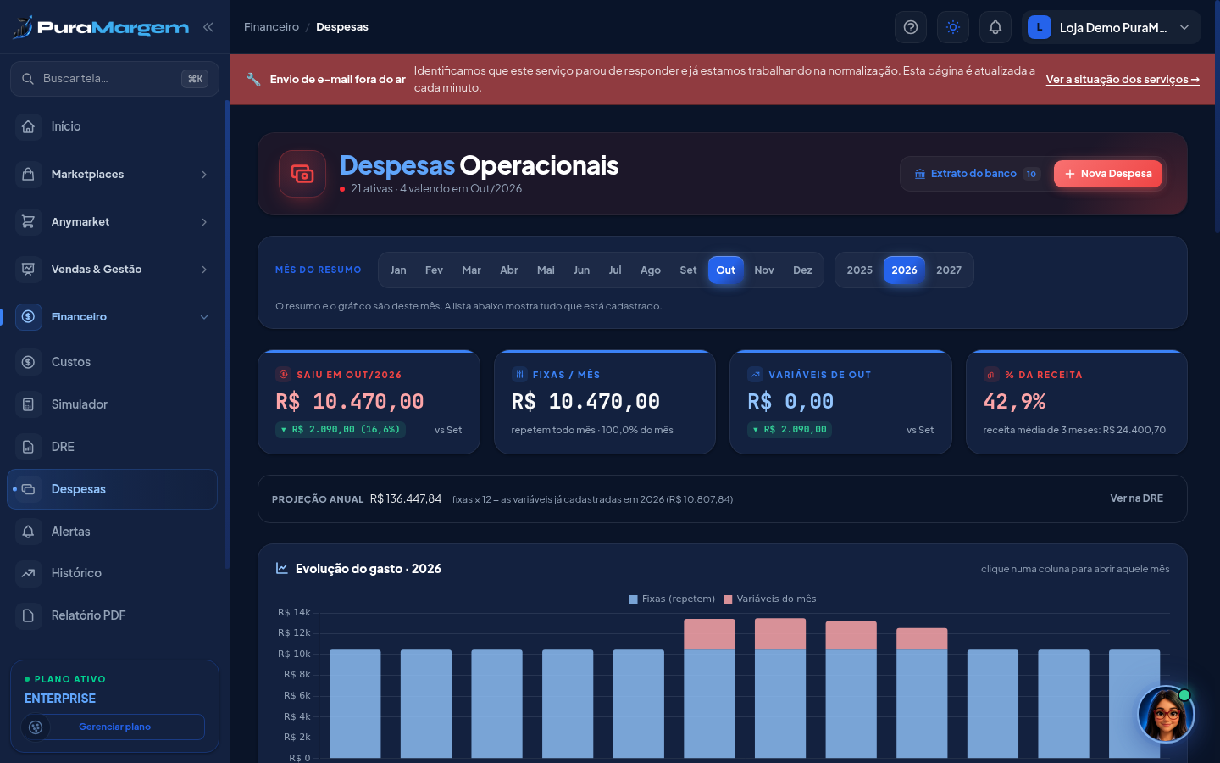This screenshot has height=763, width=1220.
Task: Expand the Marketplaces submenu chevron
Action: (x=204, y=175)
